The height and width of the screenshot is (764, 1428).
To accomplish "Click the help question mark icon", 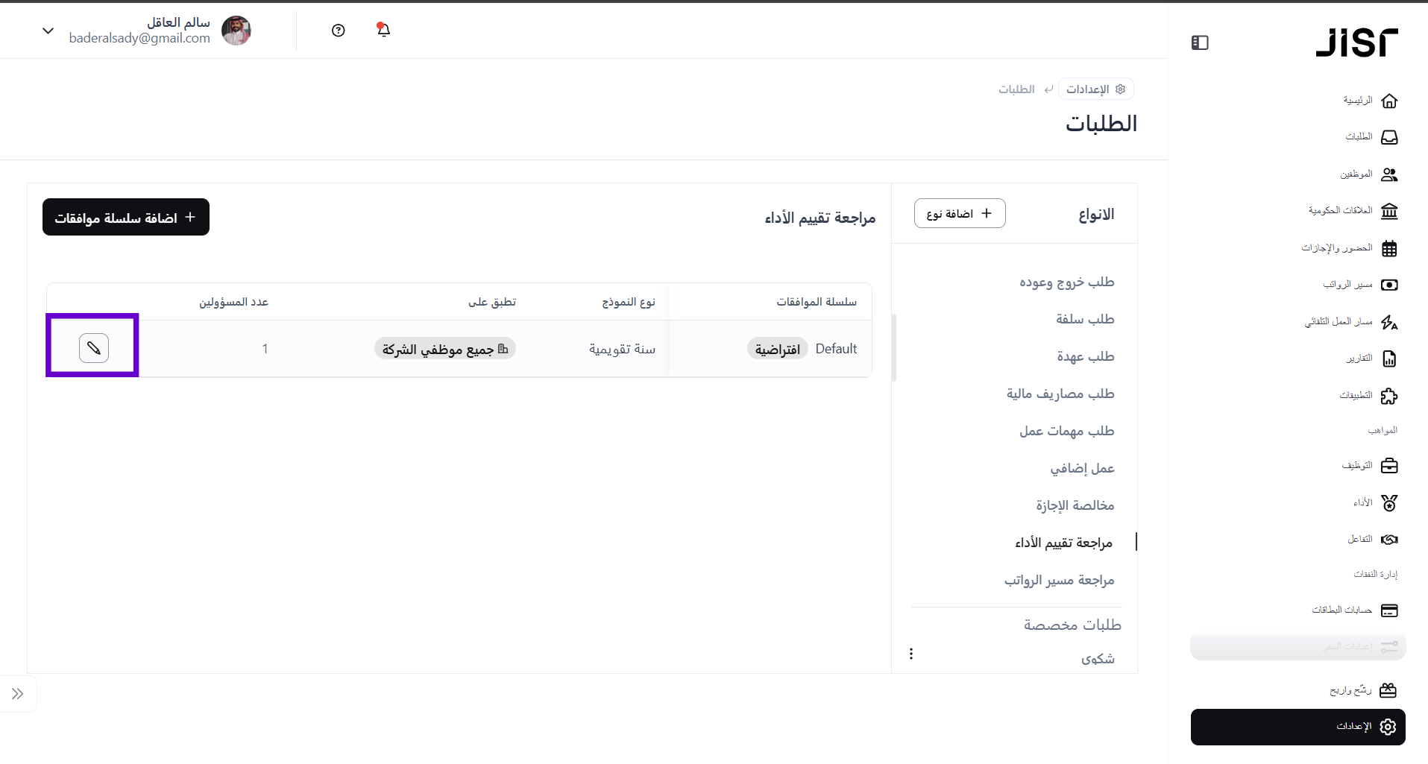I will [x=339, y=31].
